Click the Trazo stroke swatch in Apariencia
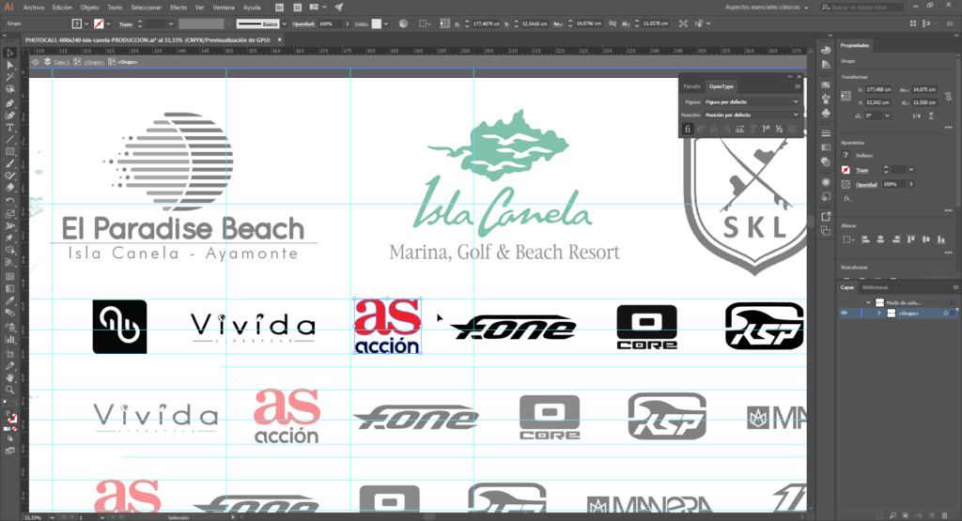Screen dimensions: 962x521 click(x=846, y=170)
